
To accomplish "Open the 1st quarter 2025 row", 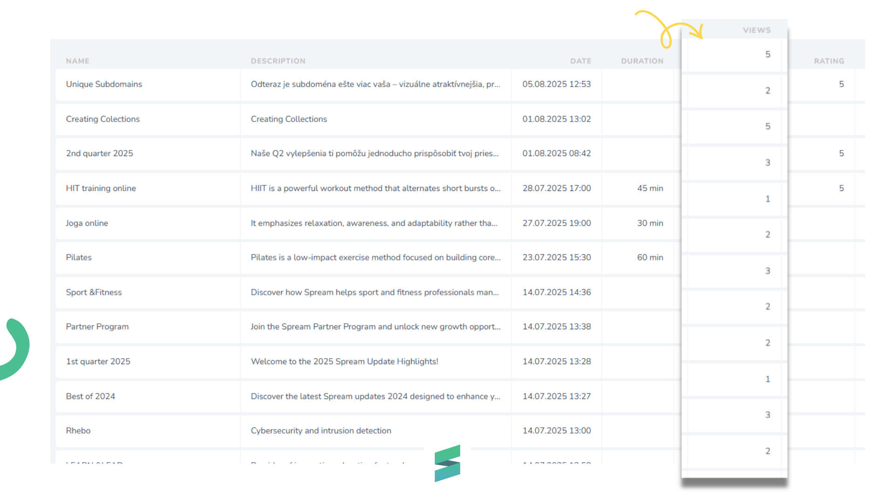I will tap(98, 362).
